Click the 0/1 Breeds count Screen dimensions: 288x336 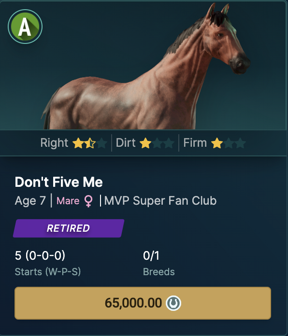[x=151, y=256]
